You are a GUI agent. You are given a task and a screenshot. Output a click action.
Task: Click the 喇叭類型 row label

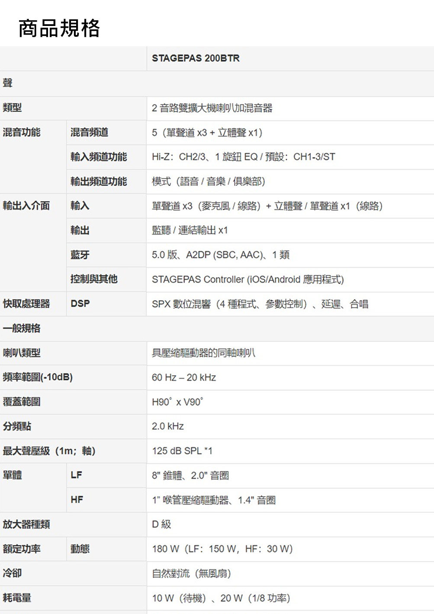point(22,353)
